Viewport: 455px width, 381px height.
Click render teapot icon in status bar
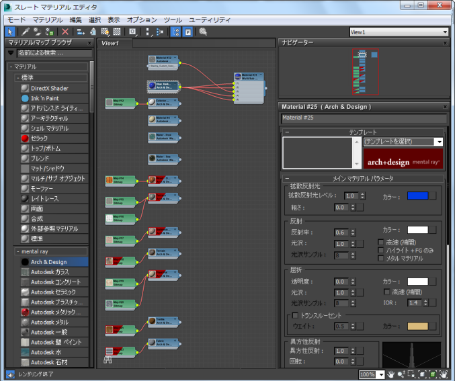(x=11, y=374)
